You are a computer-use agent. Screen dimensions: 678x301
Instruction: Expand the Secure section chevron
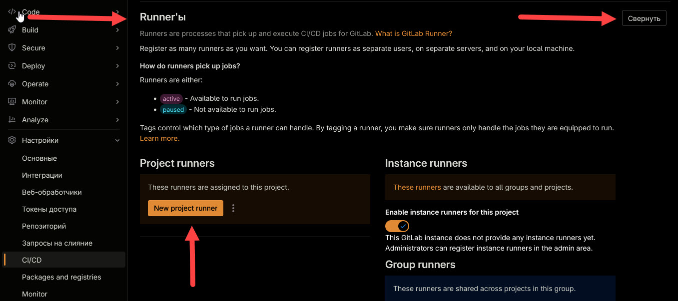tap(117, 48)
